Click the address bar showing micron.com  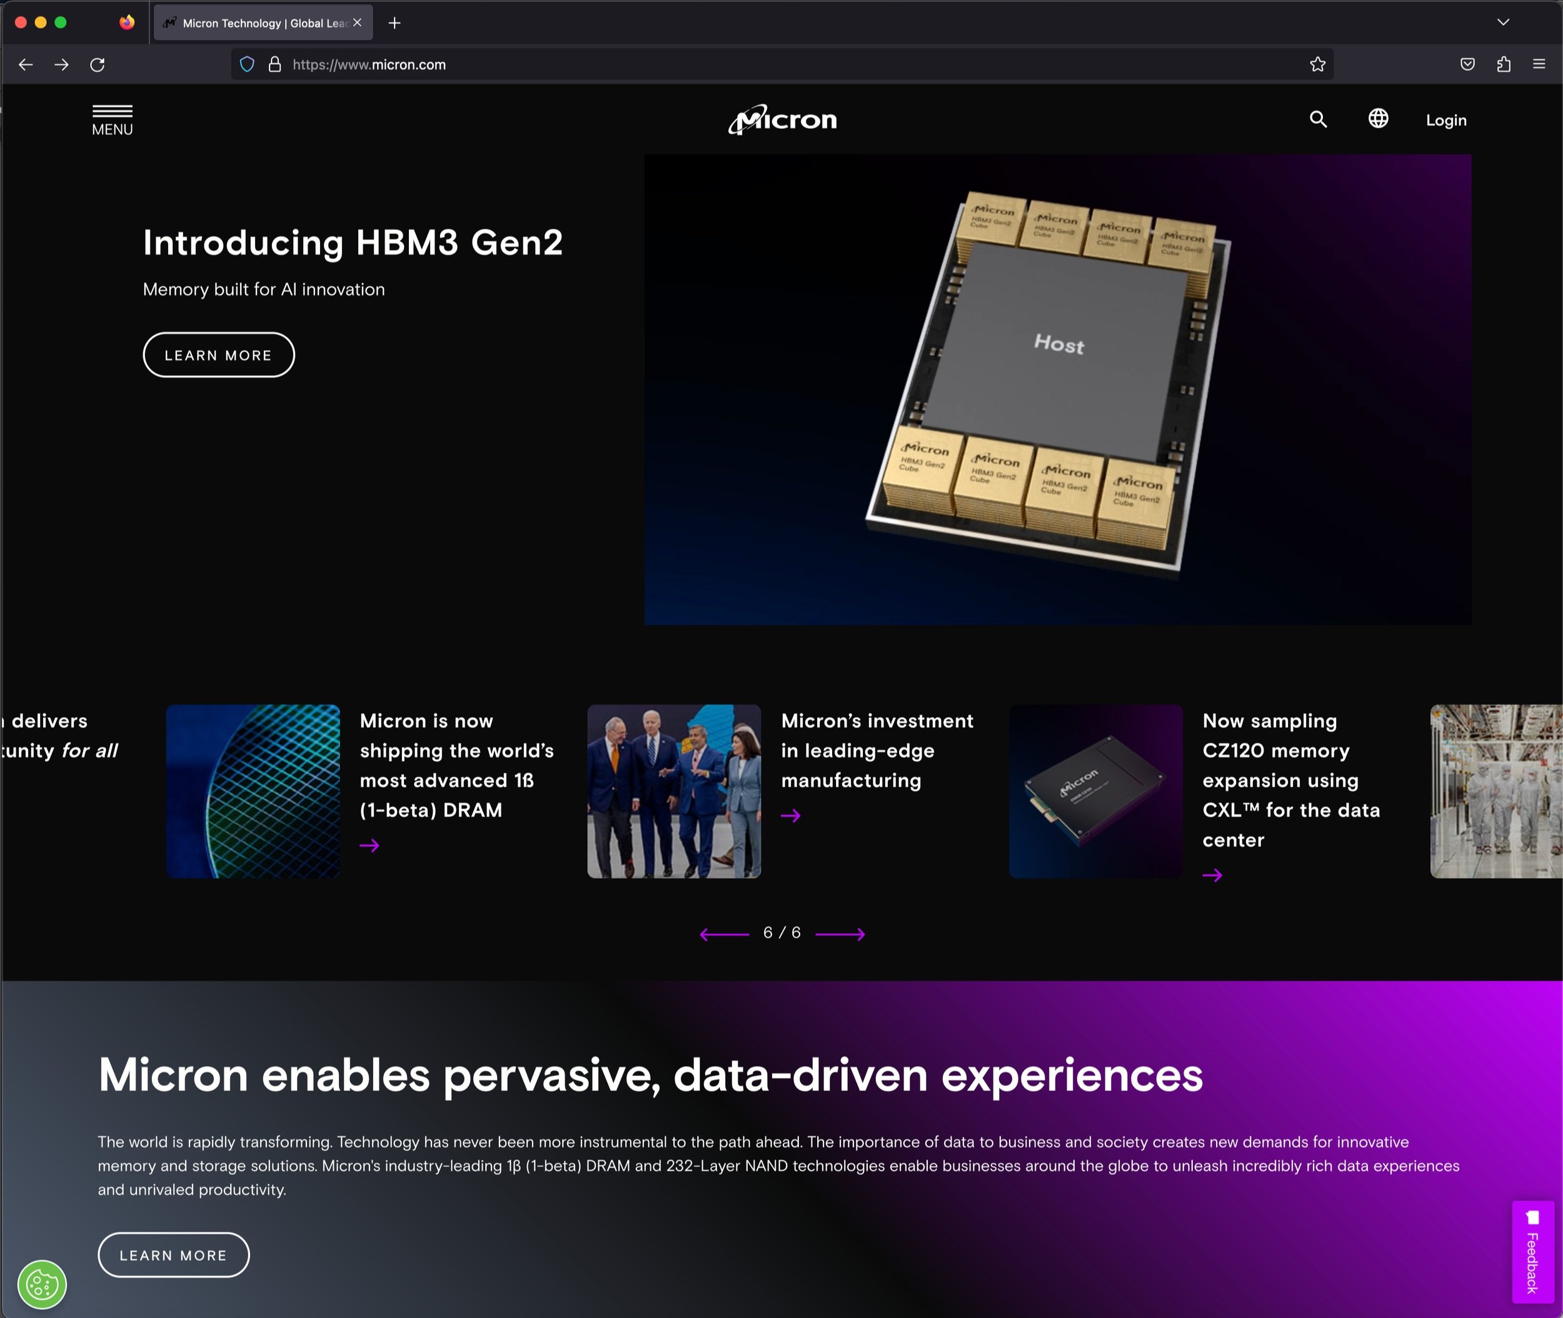[782, 65]
